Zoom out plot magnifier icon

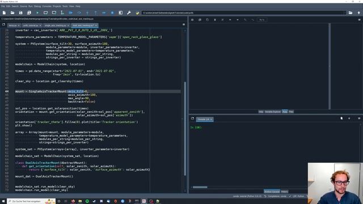pyautogui.click(x=252, y=20)
